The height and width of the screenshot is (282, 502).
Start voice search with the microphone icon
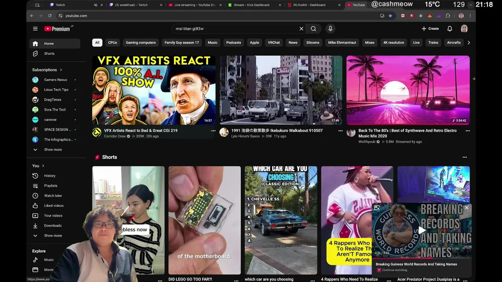tap(330, 29)
